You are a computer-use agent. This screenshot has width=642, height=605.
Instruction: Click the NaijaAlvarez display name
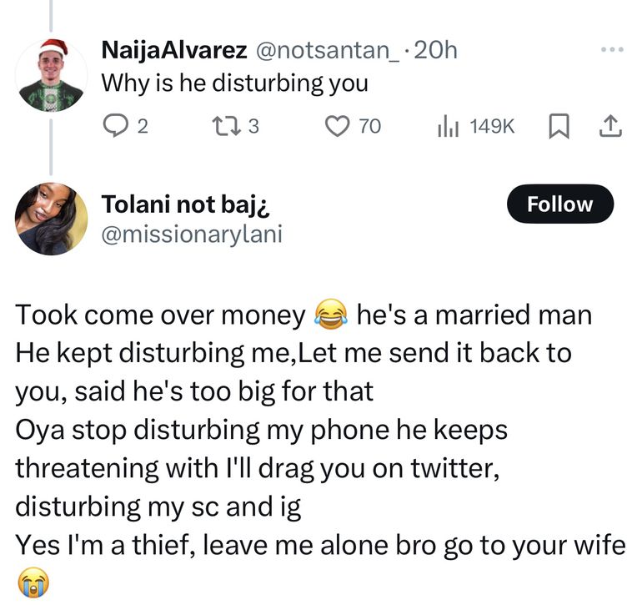pos(173,50)
